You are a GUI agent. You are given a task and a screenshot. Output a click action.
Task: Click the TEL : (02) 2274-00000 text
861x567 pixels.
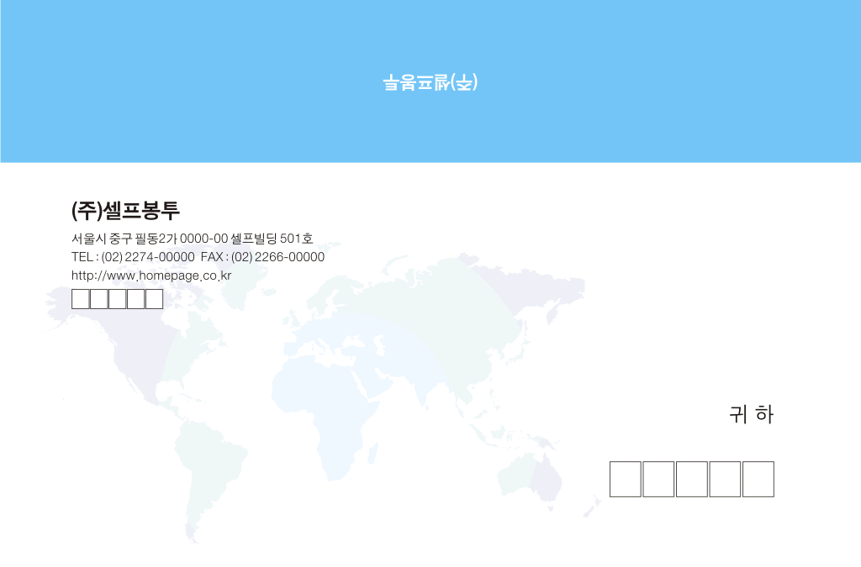tap(133, 257)
